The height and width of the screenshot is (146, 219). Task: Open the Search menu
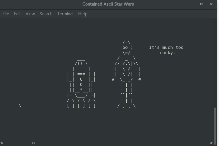[46, 14]
